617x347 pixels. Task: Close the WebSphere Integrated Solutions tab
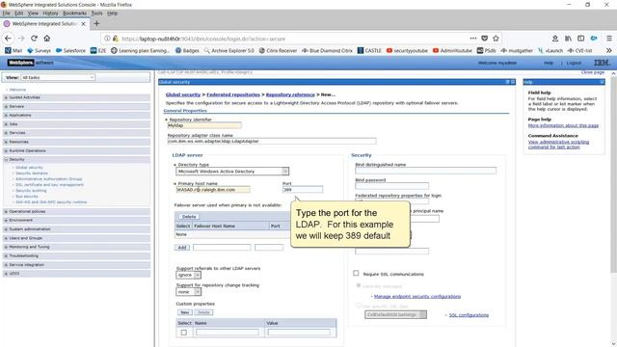pos(84,23)
